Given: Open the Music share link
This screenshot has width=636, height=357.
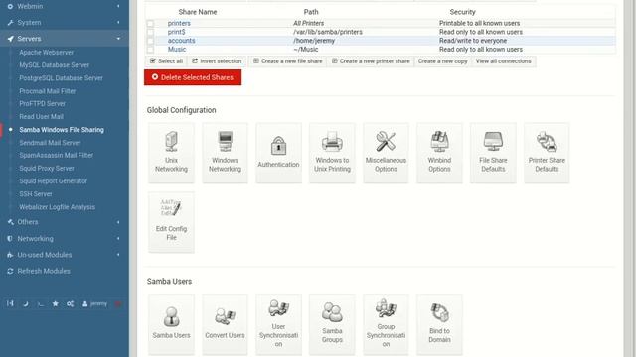Looking at the screenshot, I should click(x=177, y=49).
